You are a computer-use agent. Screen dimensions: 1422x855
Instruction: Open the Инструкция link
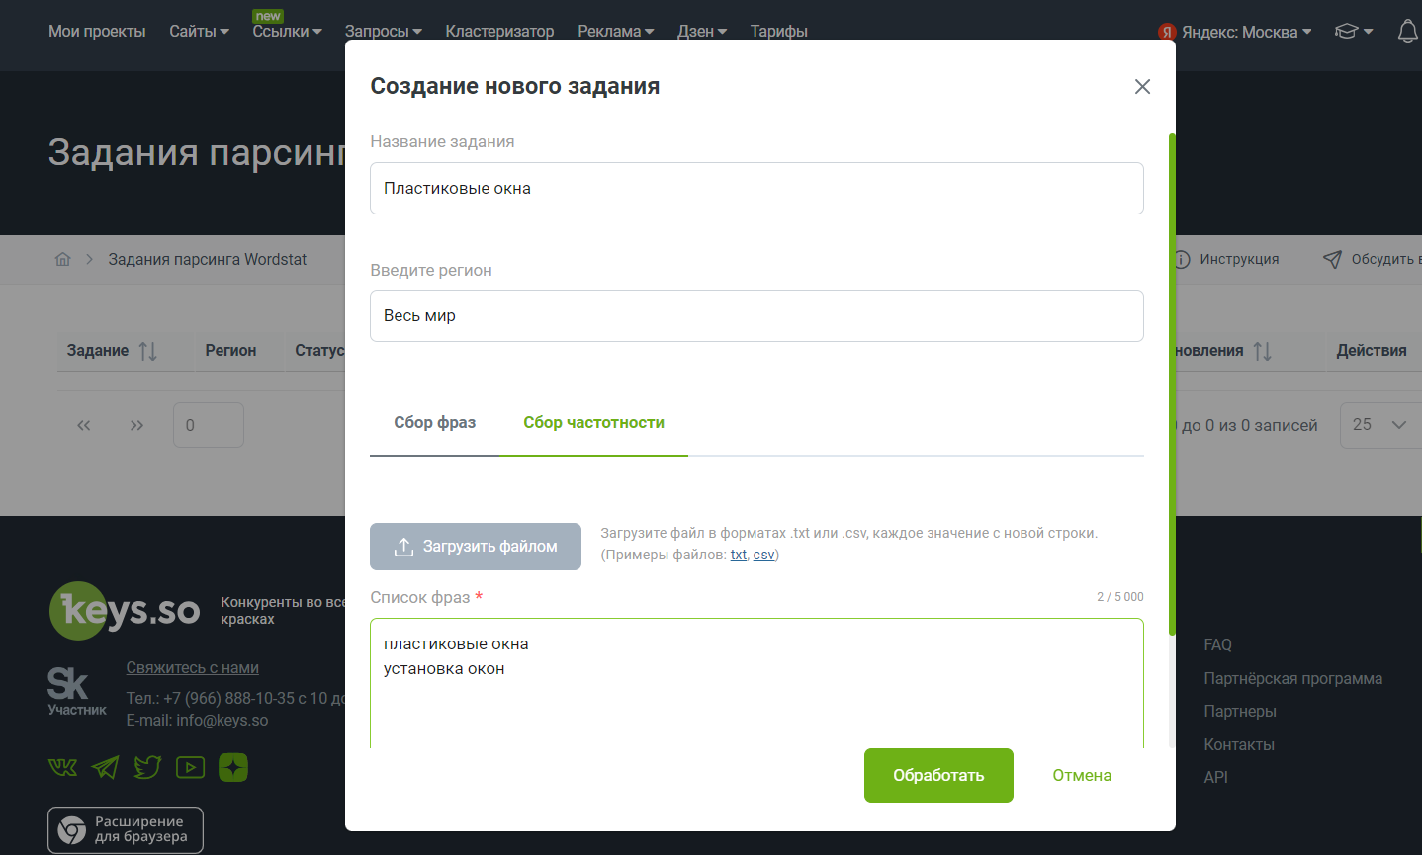point(1226,259)
